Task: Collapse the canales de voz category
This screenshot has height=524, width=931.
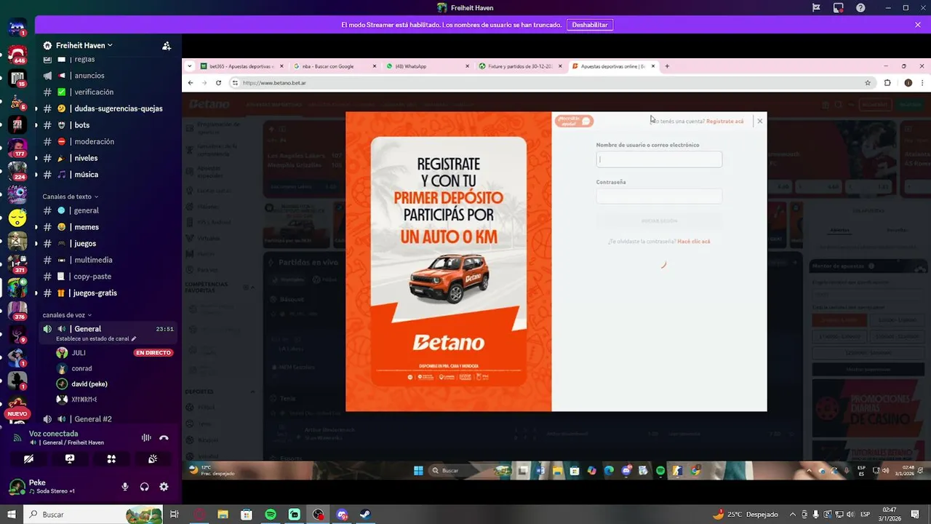Action: [67, 315]
